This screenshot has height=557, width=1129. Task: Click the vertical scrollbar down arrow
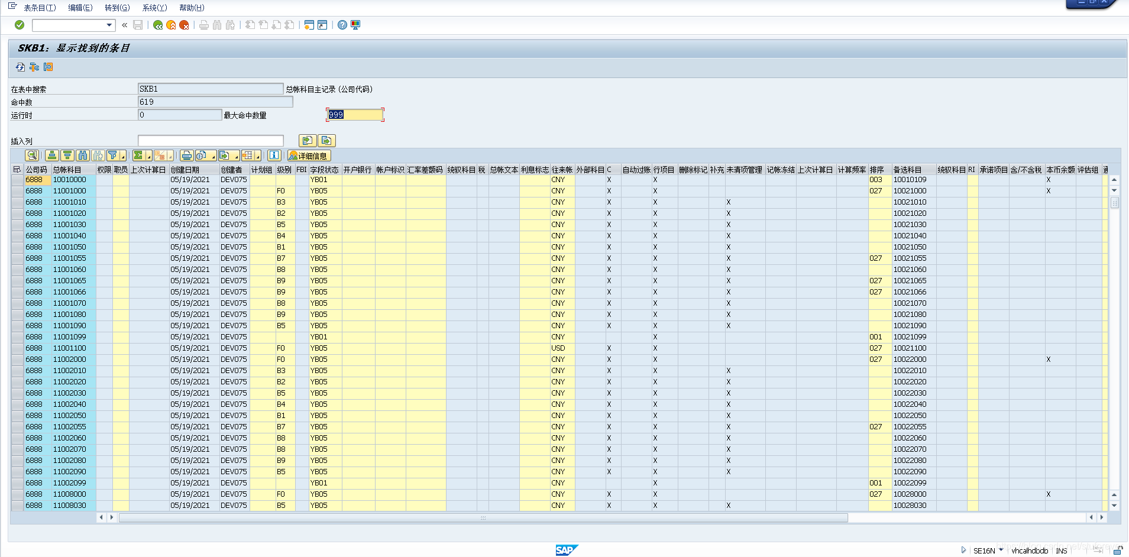[1114, 506]
